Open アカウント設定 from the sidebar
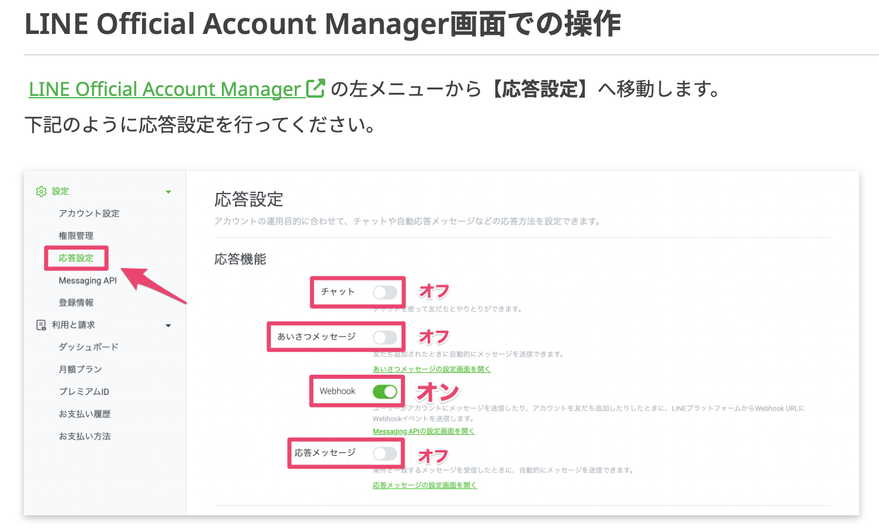Image resolution: width=879 pixels, height=532 pixels. coord(88,213)
